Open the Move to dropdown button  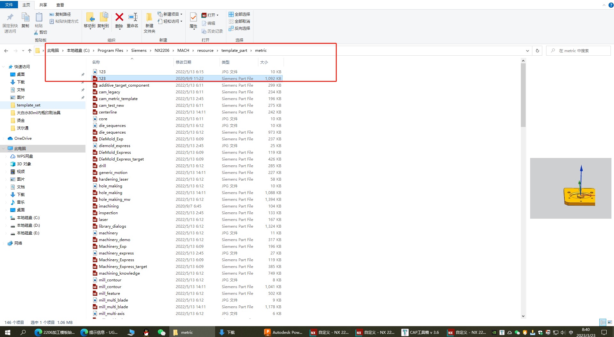pos(90,21)
